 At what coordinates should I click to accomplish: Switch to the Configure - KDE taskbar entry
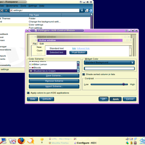85,143
